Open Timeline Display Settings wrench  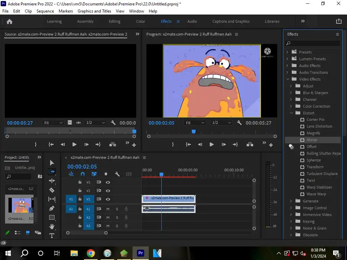coord(117,174)
